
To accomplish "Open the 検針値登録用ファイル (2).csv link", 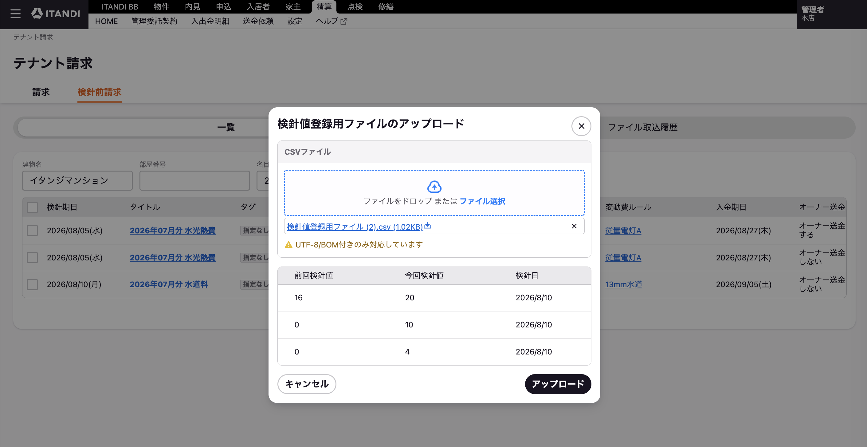I will [x=355, y=227].
